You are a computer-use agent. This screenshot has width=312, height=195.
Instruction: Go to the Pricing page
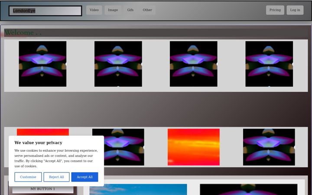tap(275, 10)
